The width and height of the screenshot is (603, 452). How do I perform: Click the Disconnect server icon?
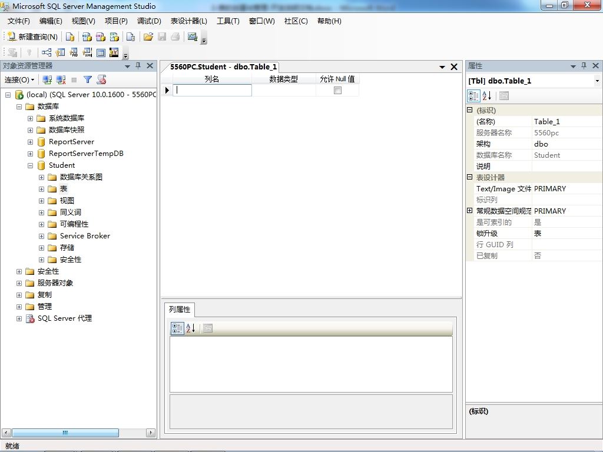point(61,80)
